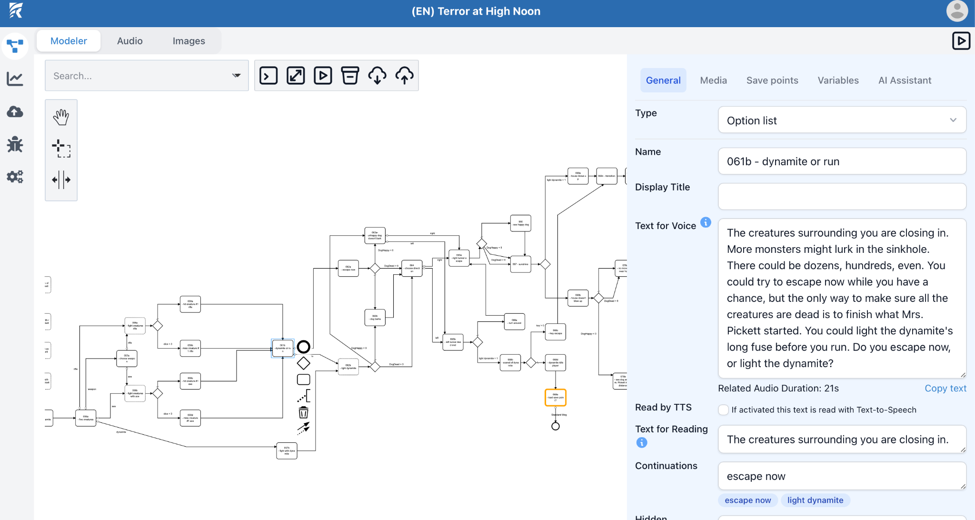
Task: Select the '068c key escape' node
Action: (x=555, y=332)
